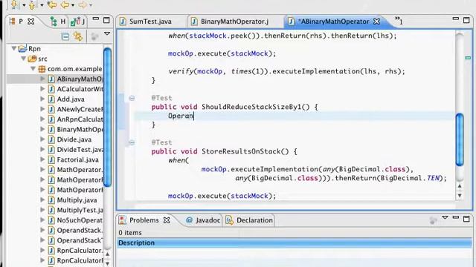Close the ABinaryMathOperator editor tab
The image size is (476, 267).
coord(377,22)
